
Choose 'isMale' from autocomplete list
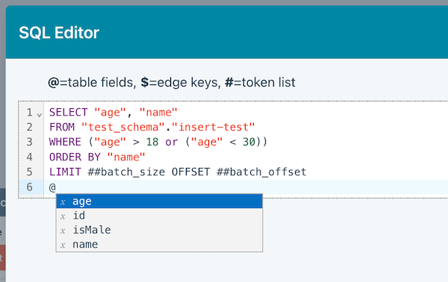pos(159,230)
